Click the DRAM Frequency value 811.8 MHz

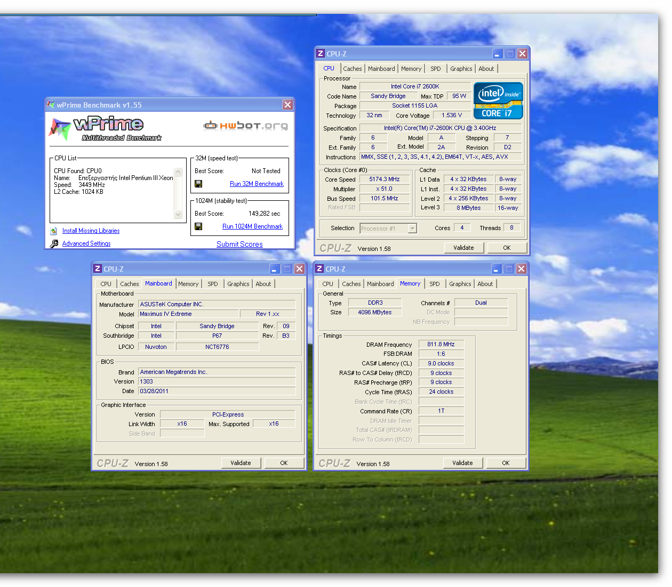click(x=441, y=344)
